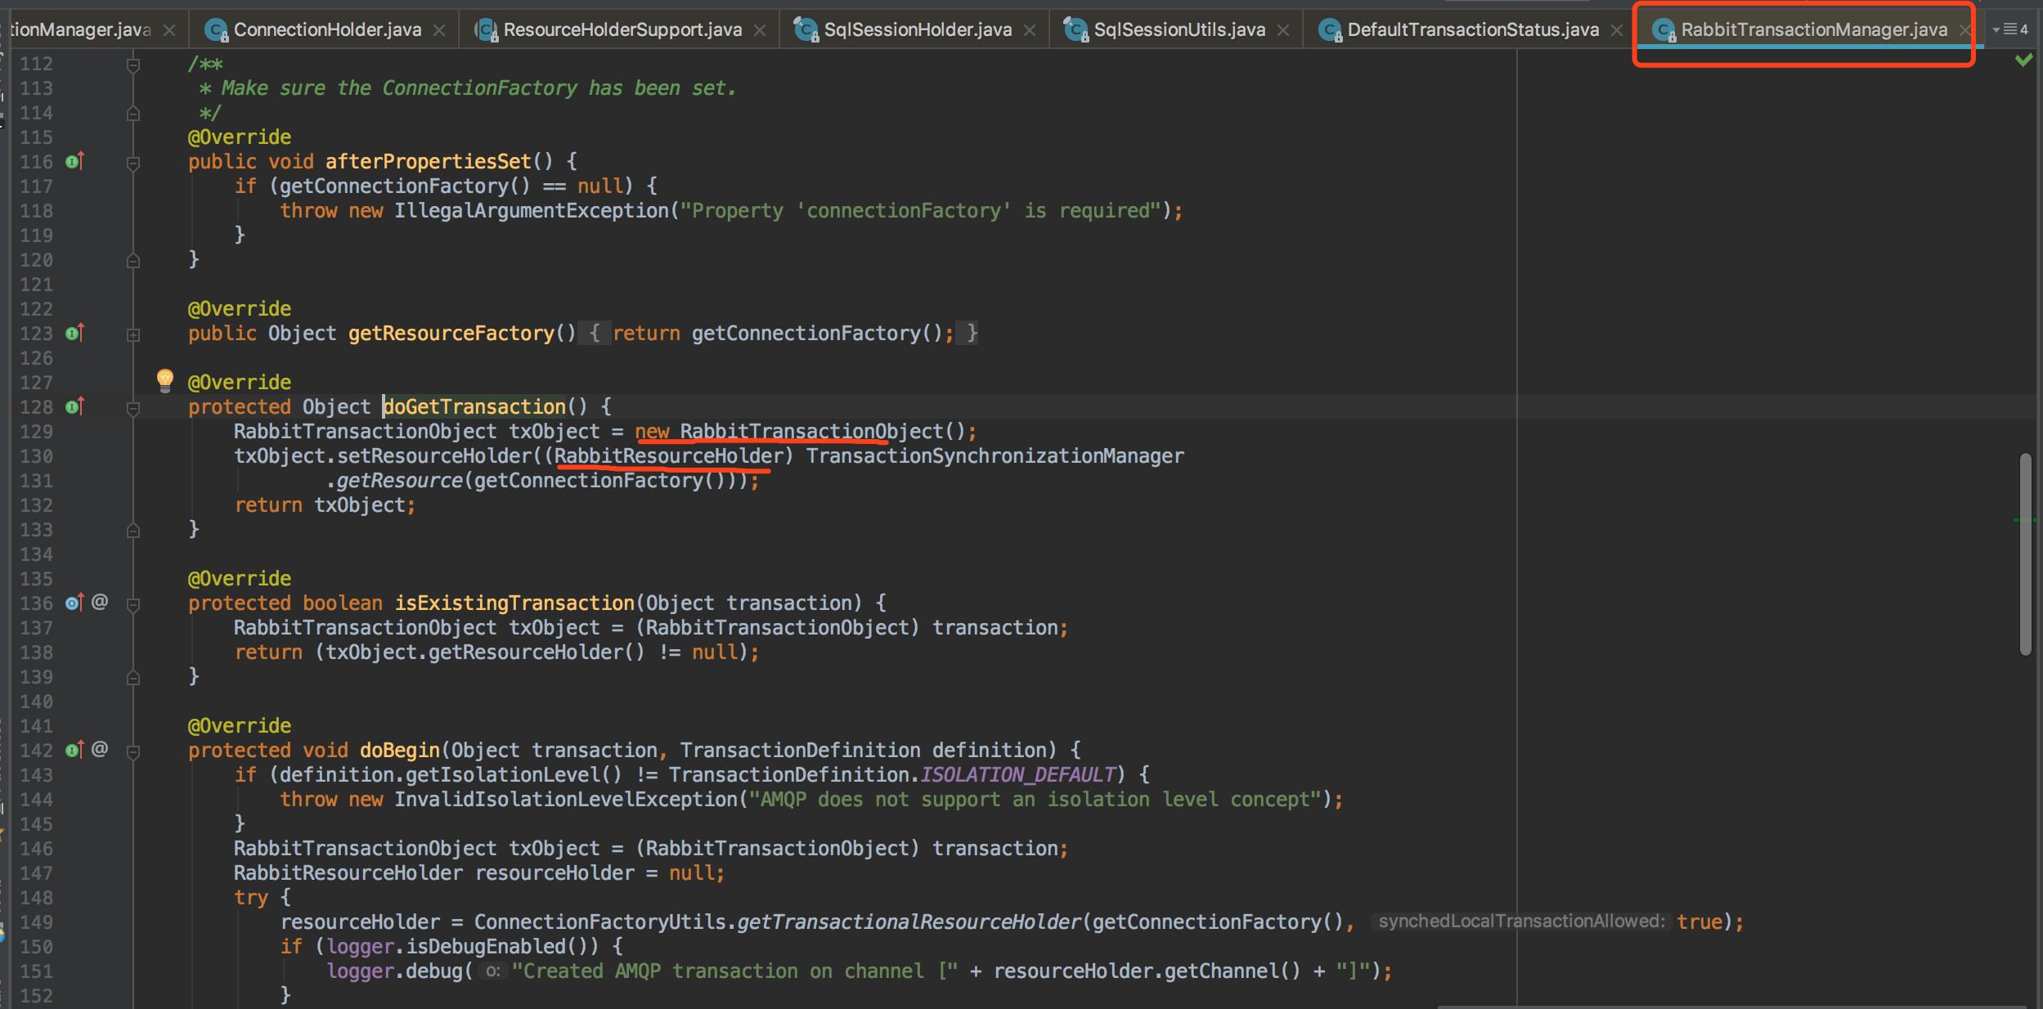Screen dimensions: 2043x1009
Task: Click the RabbitResourceHolder class reference in code
Action: click(669, 455)
